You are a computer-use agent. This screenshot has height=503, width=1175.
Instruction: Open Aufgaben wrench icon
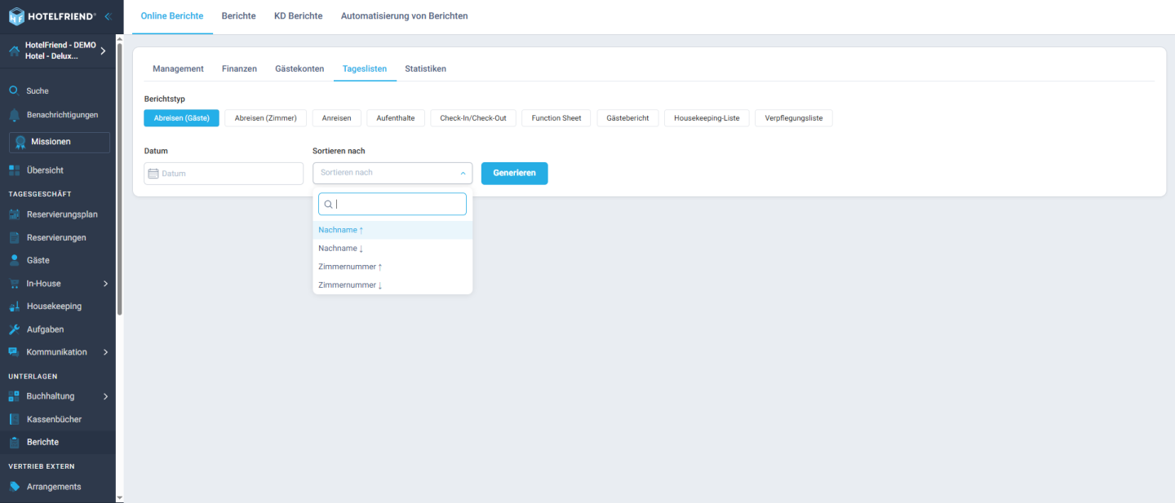[14, 329]
